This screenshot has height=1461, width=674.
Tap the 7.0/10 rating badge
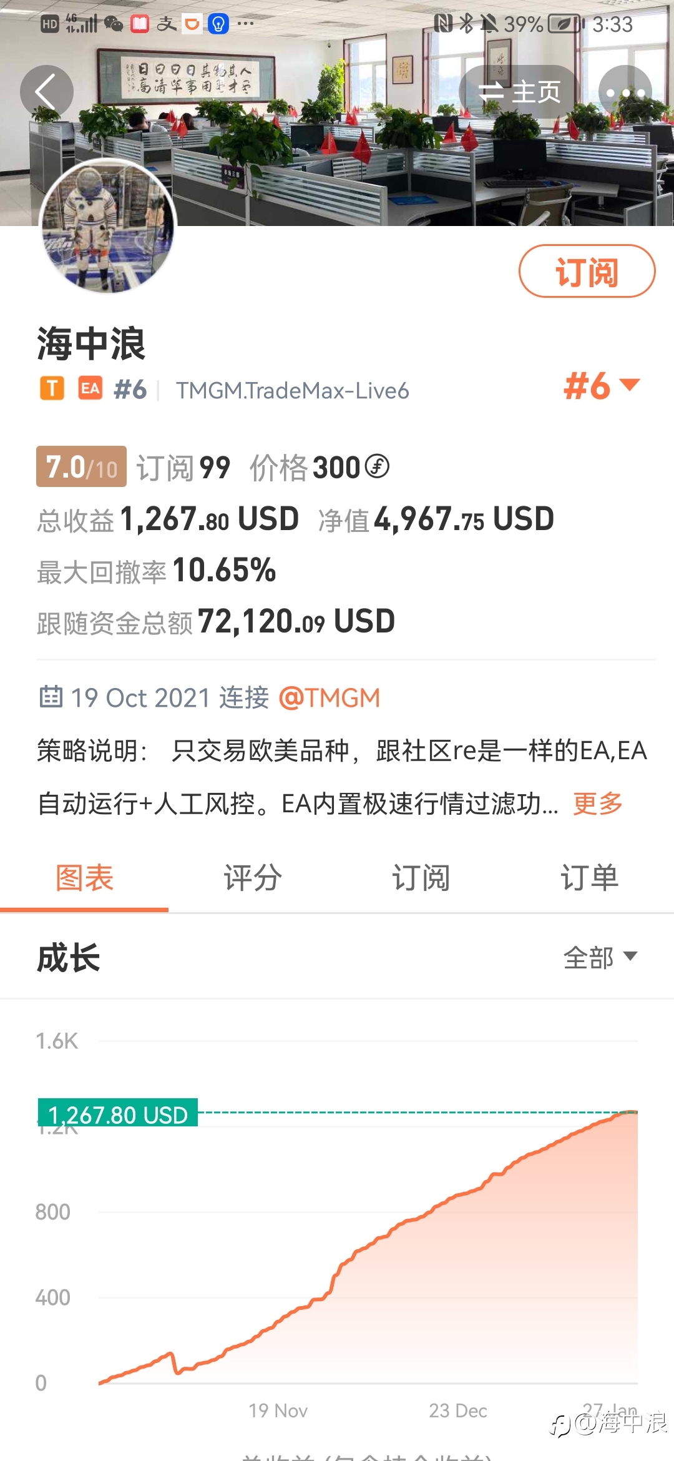[81, 466]
